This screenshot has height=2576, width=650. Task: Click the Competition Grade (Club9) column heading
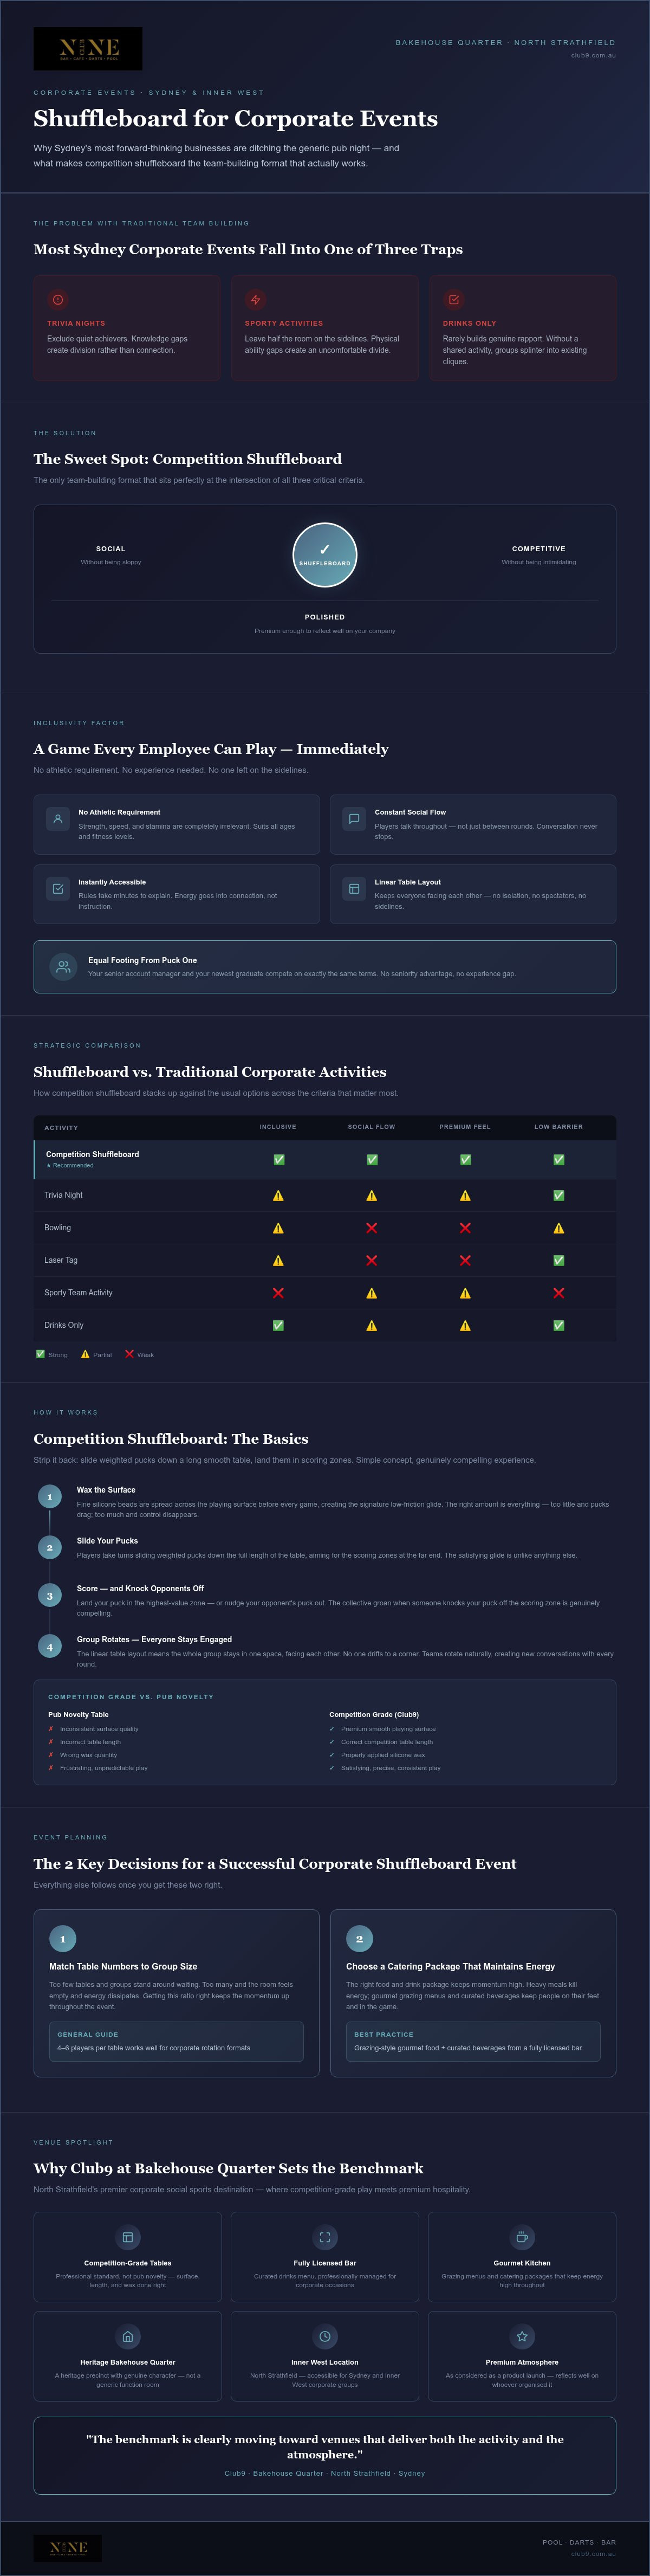click(374, 1714)
